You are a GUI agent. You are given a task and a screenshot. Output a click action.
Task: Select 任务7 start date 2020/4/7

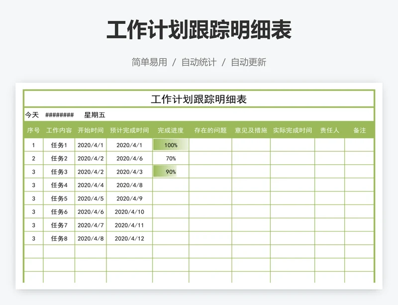pos(91,225)
